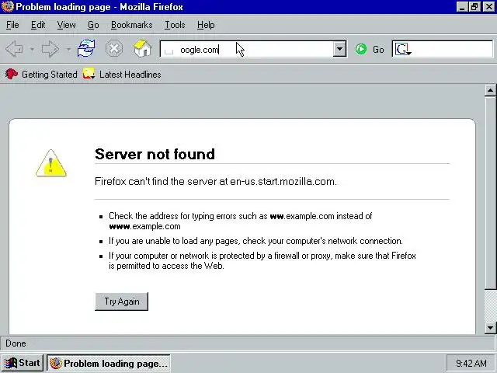497x373 pixels.
Task: Click the network connection bullet text
Action: pos(255,241)
